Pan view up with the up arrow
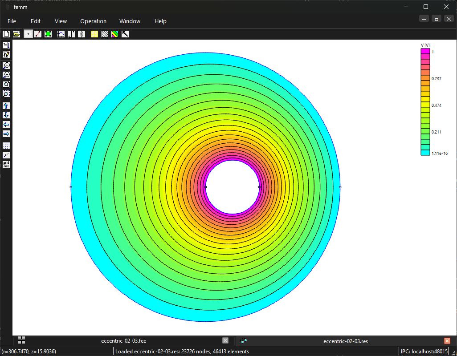457x356 pixels. [6, 105]
